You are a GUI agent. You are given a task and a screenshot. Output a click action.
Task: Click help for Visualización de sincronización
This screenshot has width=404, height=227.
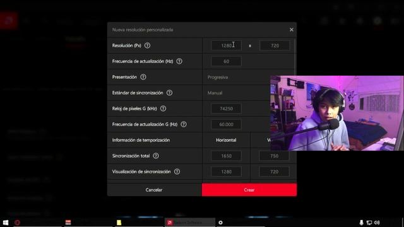pos(177,172)
